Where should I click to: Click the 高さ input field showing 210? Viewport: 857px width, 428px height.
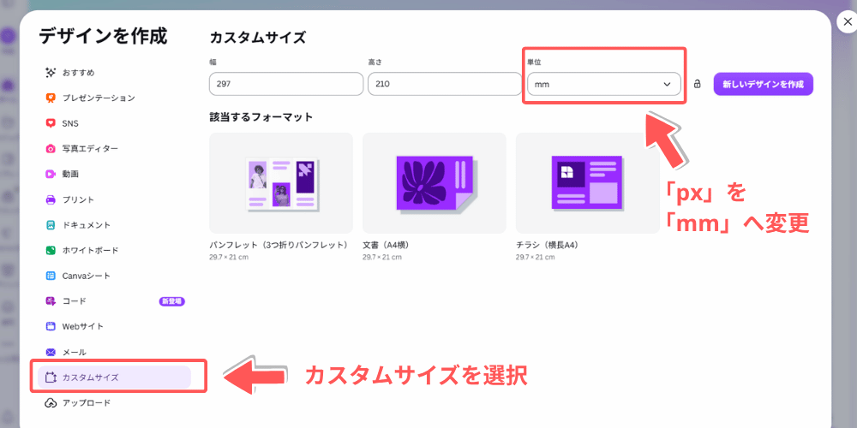445,84
